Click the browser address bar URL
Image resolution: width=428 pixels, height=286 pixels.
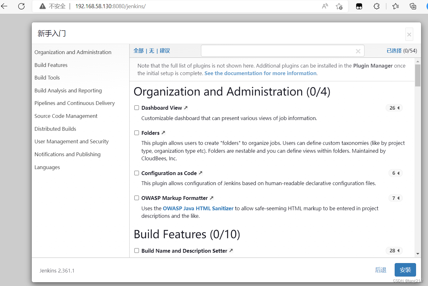coord(110,6)
